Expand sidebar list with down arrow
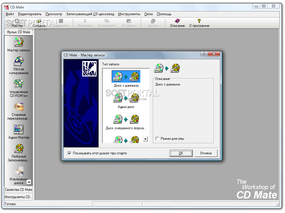This screenshot has width=285, height=213. pyautogui.click(x=29, y=182)
